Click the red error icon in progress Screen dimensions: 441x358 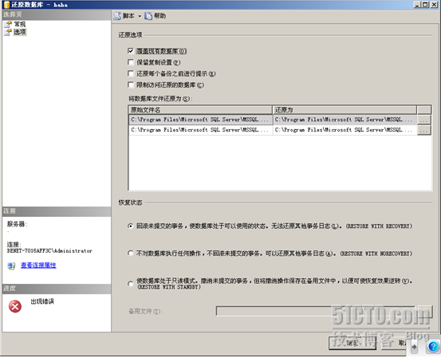coord(15,306)
